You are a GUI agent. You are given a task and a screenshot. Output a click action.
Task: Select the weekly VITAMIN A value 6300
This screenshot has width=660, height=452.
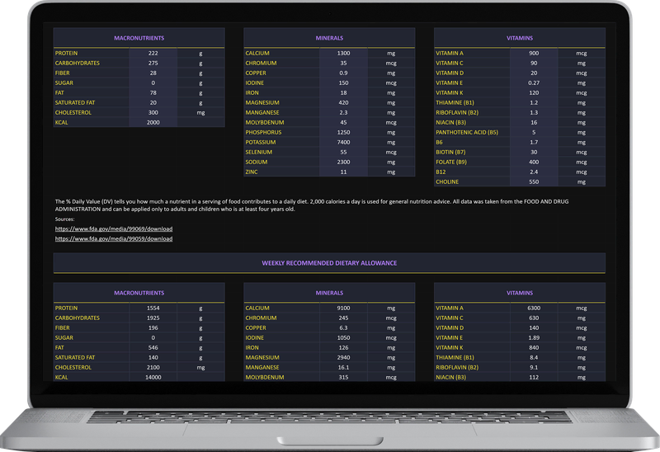[x=534, y=308]
